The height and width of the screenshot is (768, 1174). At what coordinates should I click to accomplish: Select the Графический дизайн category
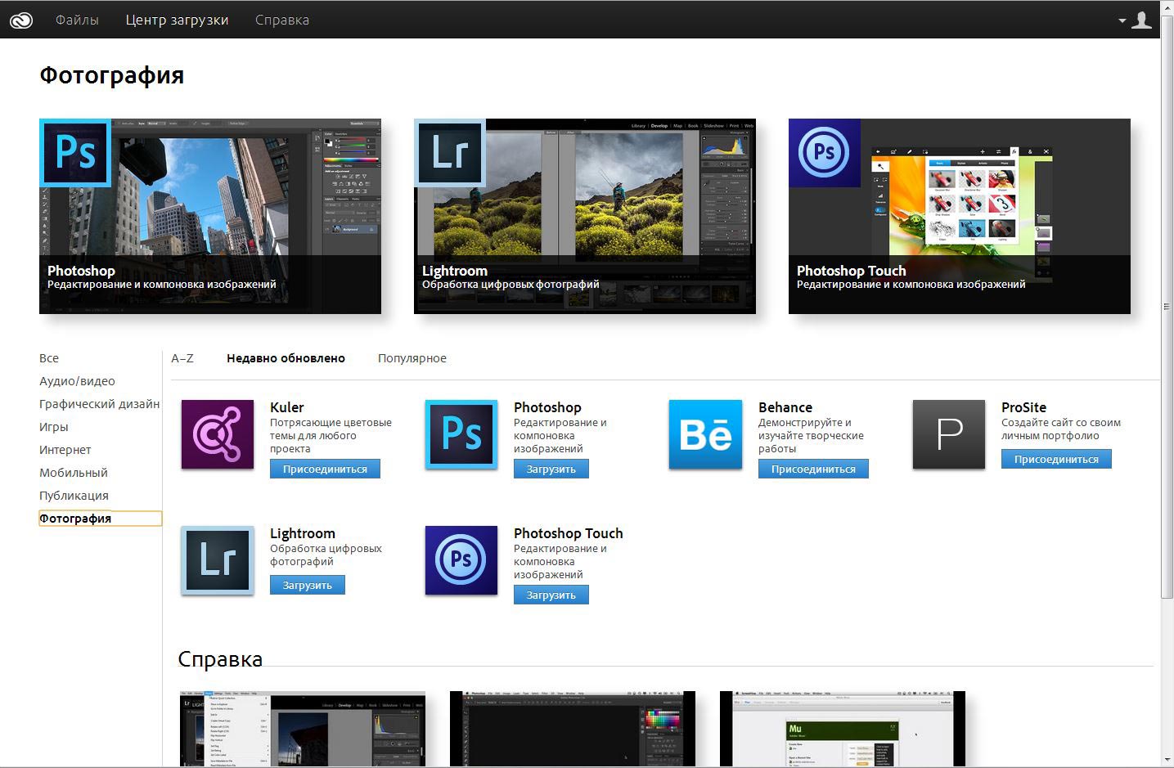[99, 404]
